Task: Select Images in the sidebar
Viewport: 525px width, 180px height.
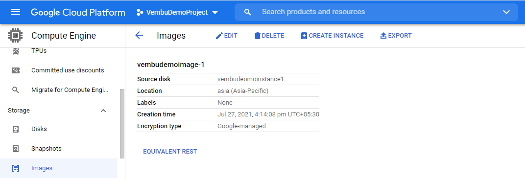Action: (59, 168)
